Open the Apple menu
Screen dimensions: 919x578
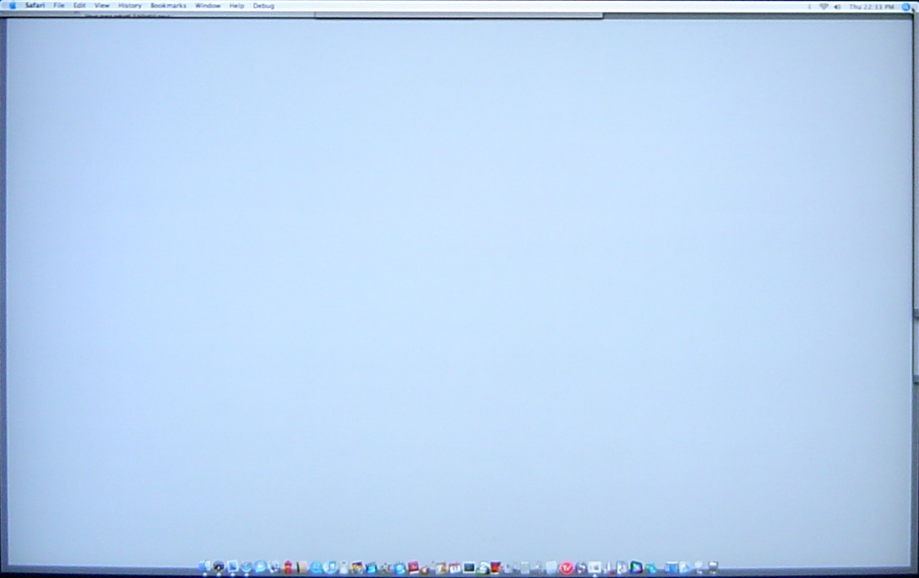click(10, 6)
